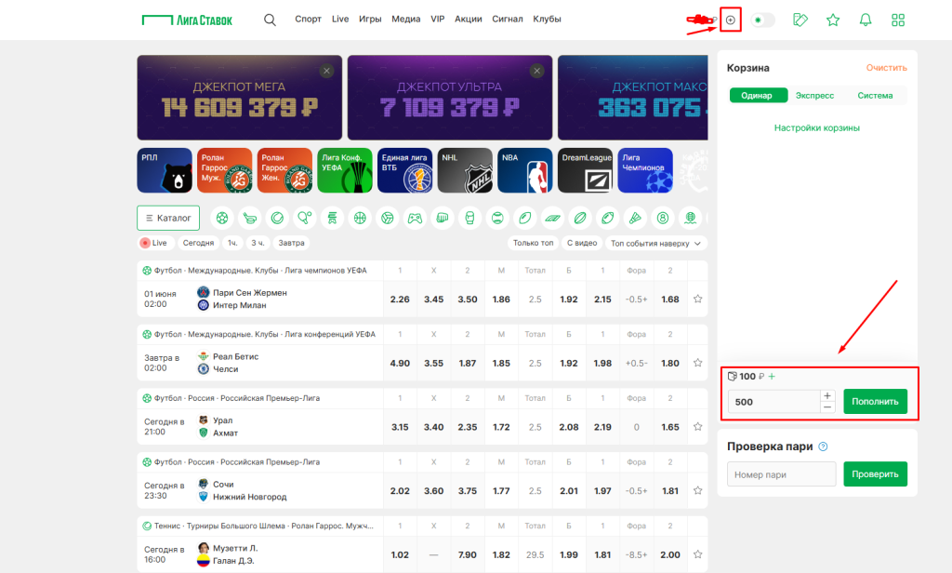Toggle the theme switch in header
952x573 pixels.
pyautogui.click(x=762, y=20)
